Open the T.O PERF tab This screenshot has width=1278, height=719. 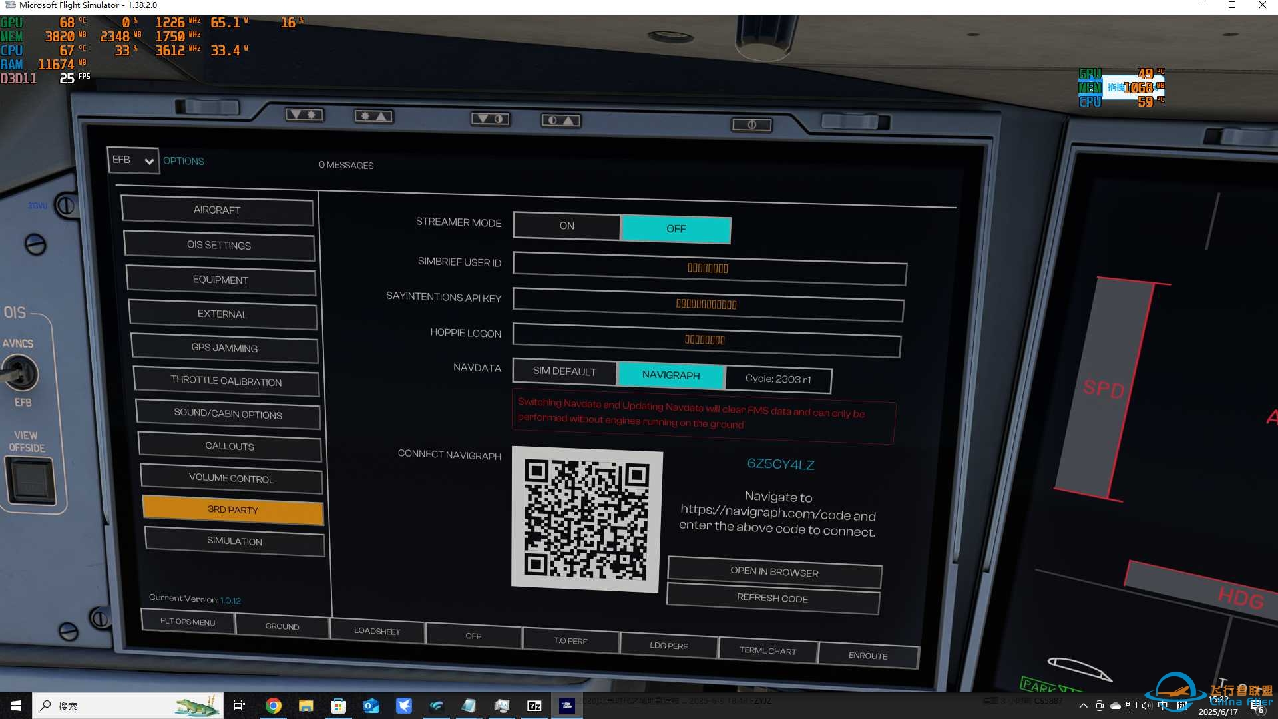(570, 641)
